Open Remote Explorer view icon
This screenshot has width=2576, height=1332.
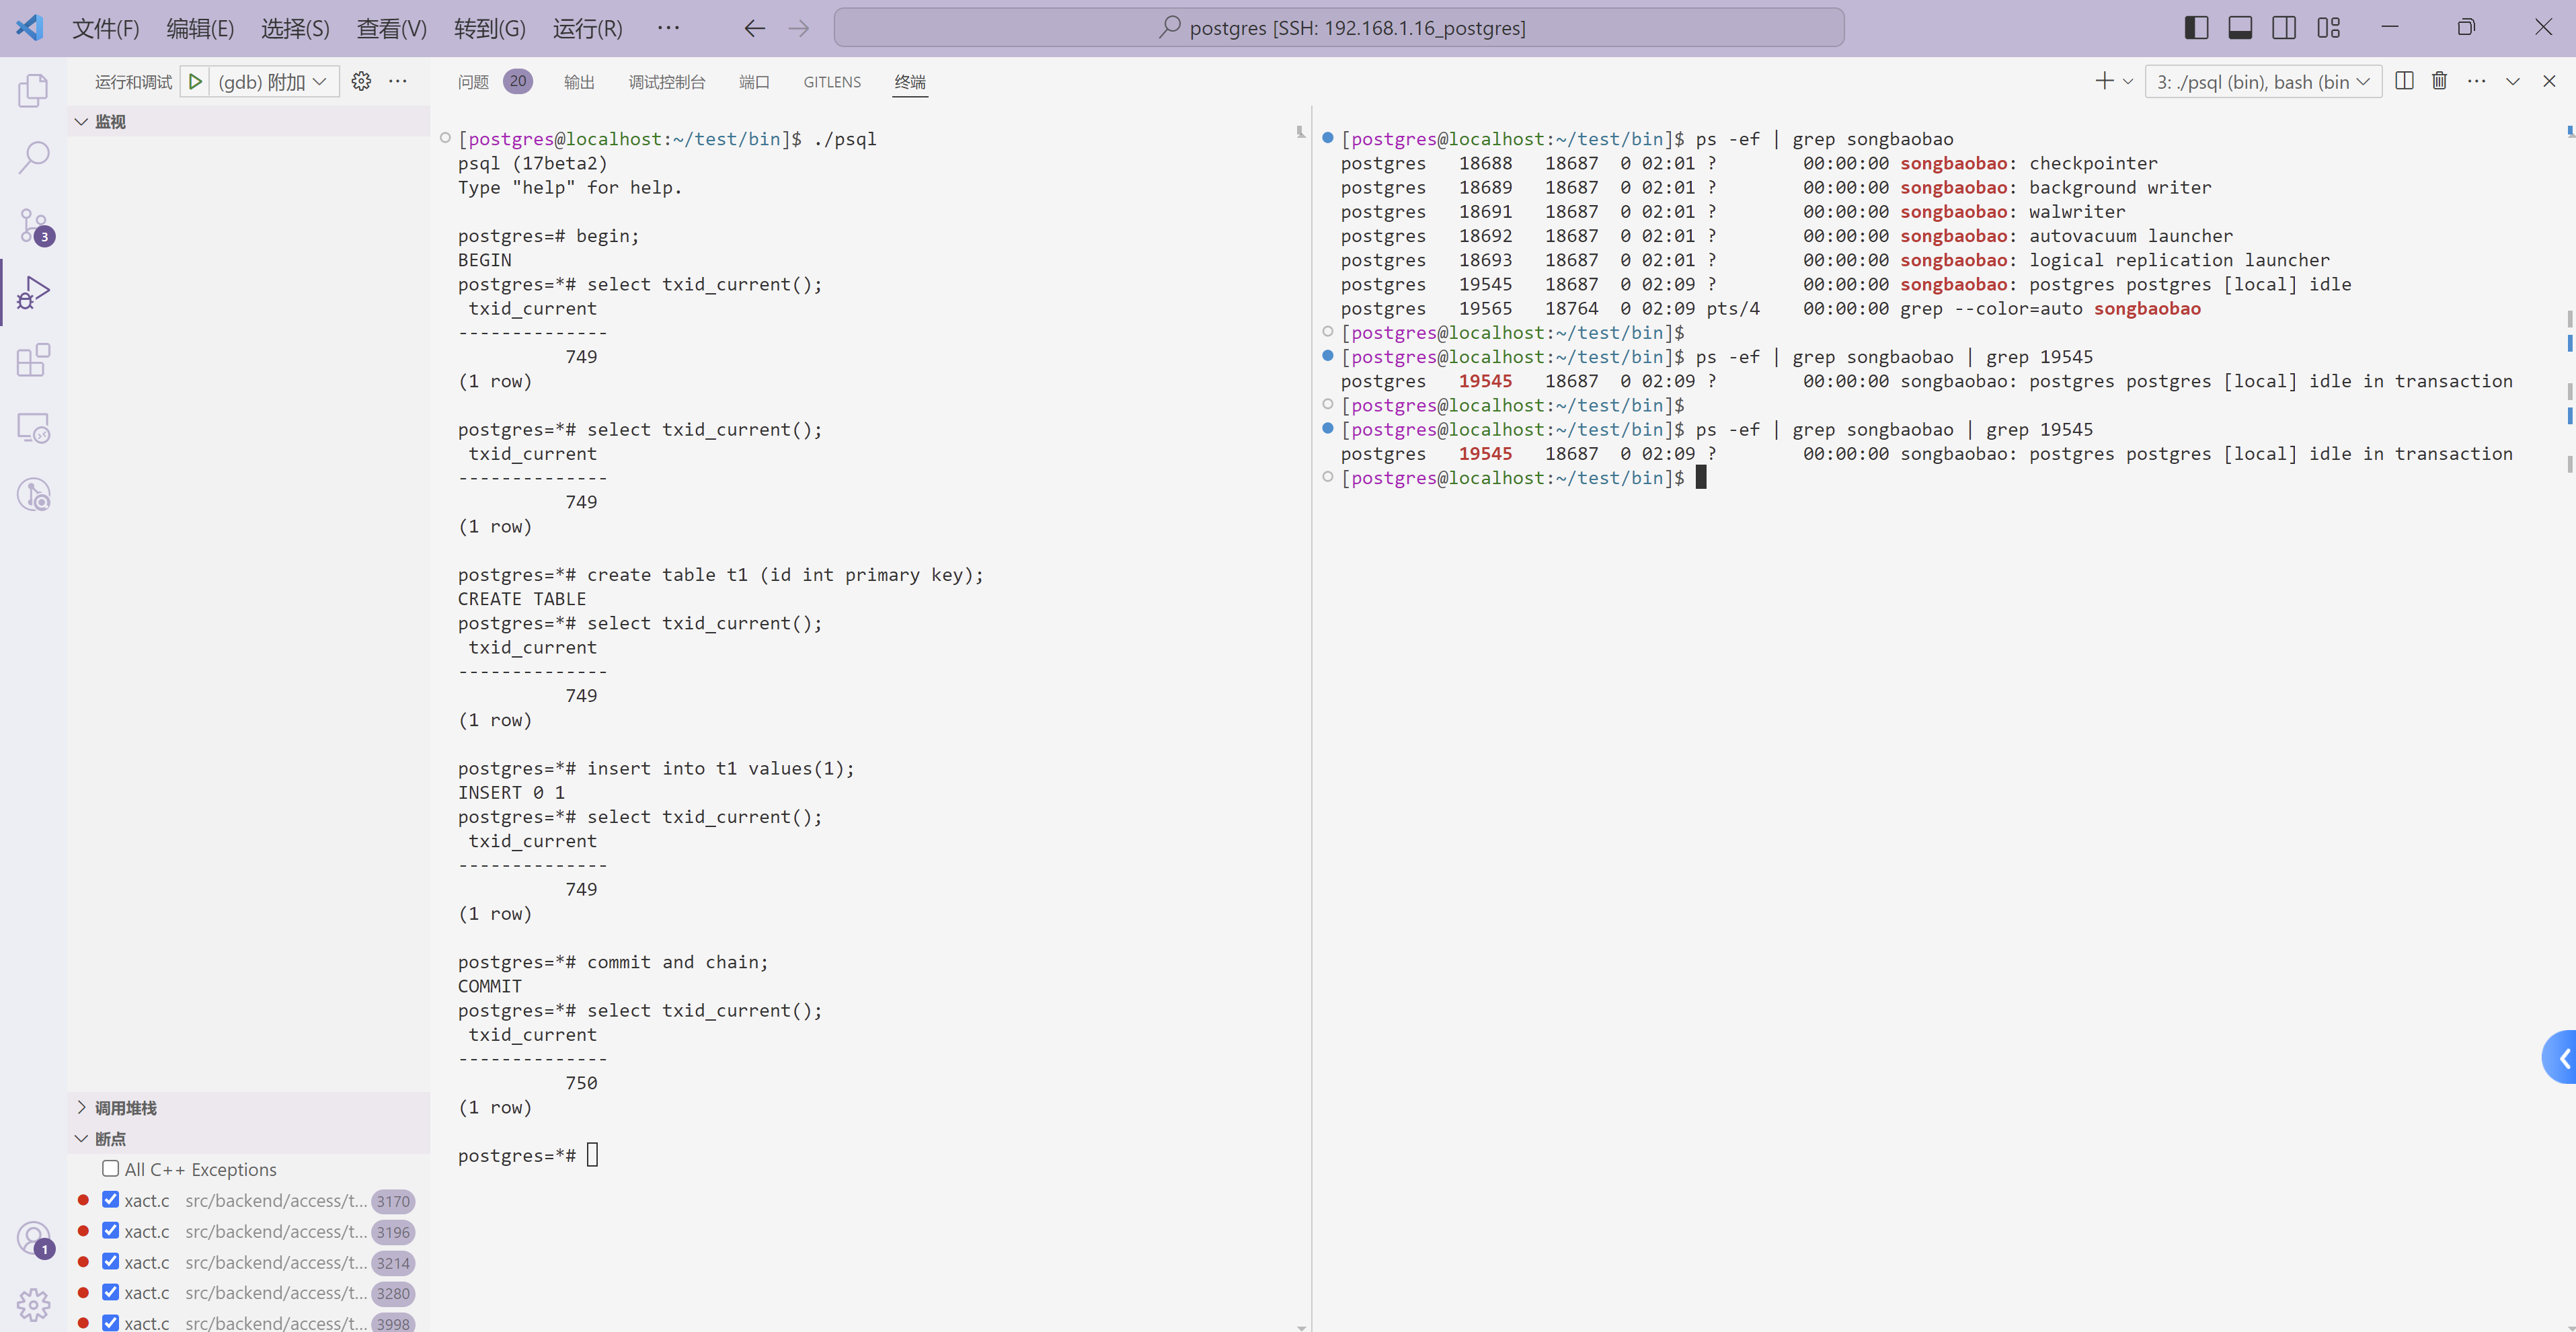click(33, 427)
